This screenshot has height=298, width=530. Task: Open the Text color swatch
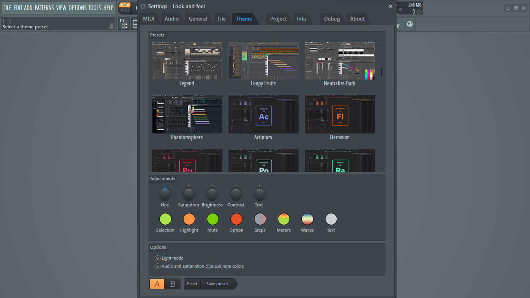click(x=331, y=219)
